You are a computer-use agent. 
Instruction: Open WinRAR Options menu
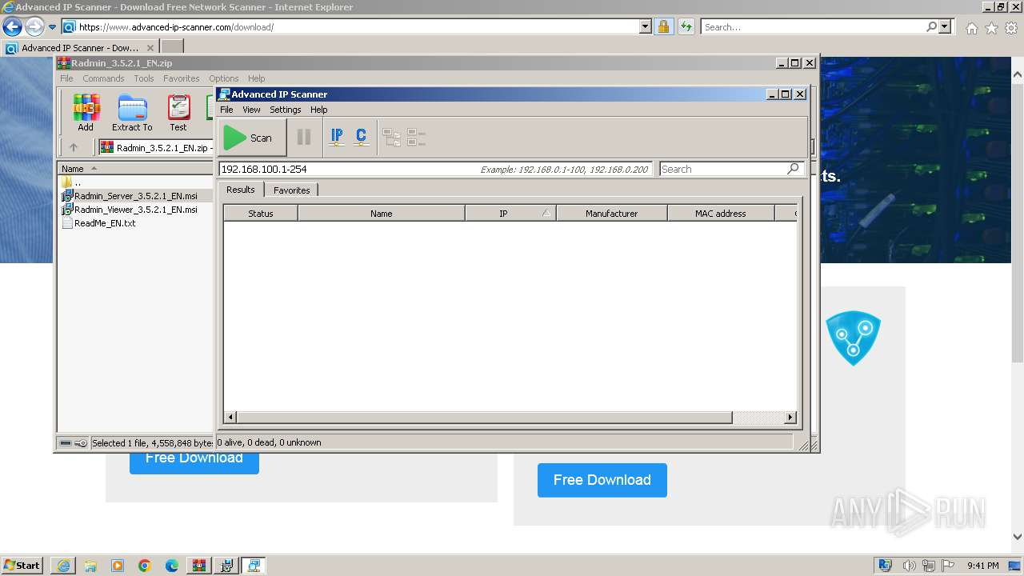(x=224, y=78)
